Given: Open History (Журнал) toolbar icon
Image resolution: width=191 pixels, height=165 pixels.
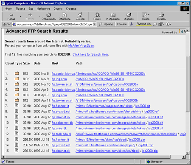Looking at the screenshot, I should 129,15.
